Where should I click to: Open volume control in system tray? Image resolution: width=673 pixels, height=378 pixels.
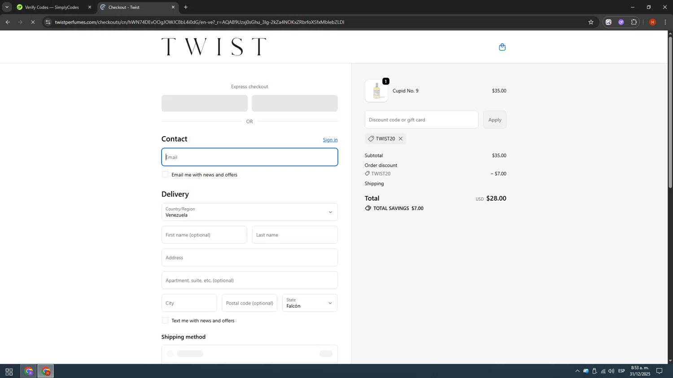[611, 371]
